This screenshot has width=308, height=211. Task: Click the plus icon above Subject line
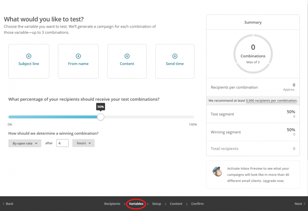click(28, 56)
